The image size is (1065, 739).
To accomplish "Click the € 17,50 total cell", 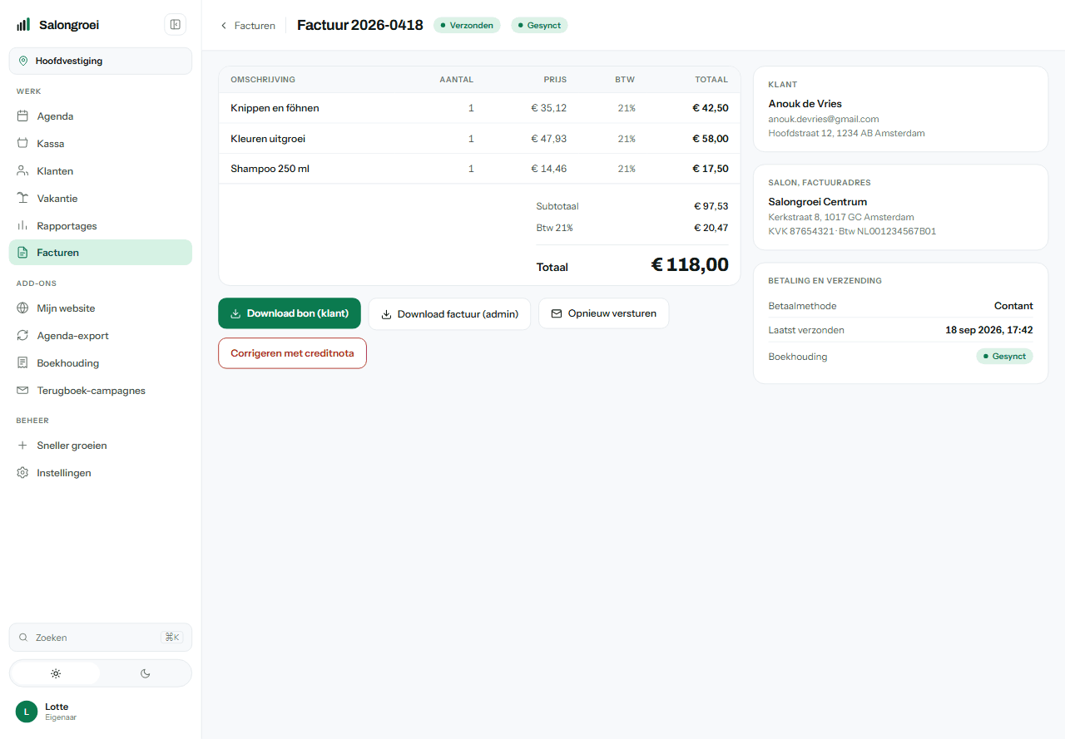I will (x=711, y=169).
